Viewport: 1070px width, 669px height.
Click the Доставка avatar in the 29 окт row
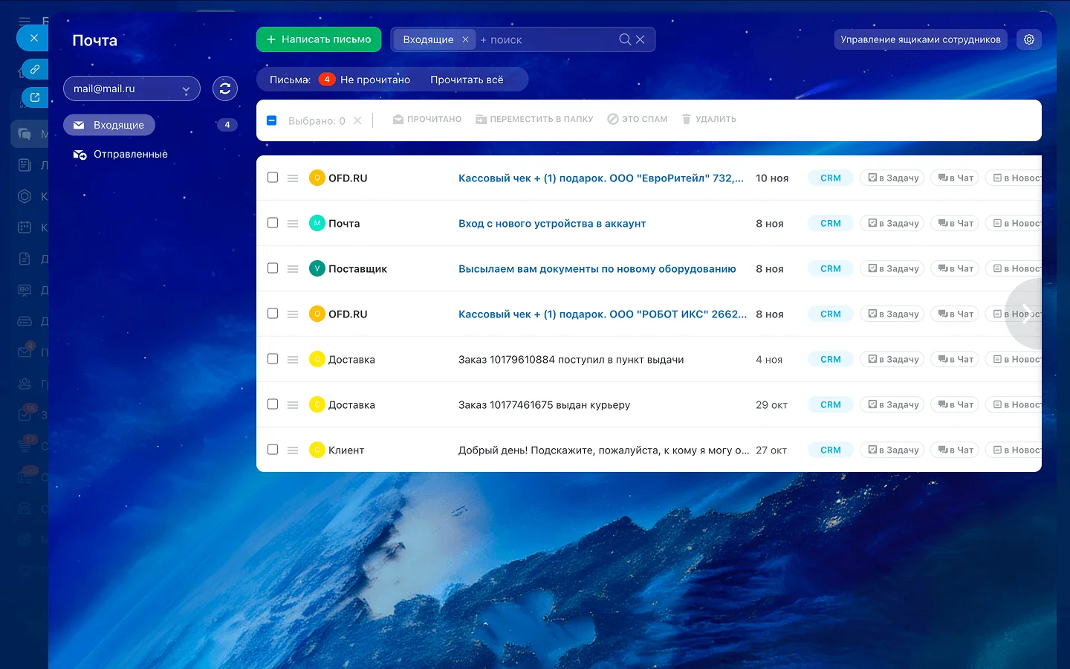click(x=317, y=404)
